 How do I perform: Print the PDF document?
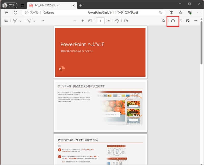click(173, 21)
